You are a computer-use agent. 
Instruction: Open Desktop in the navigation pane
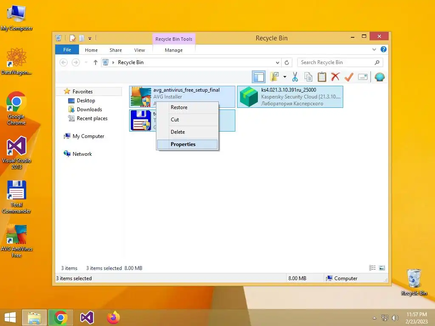coord(86,101)
